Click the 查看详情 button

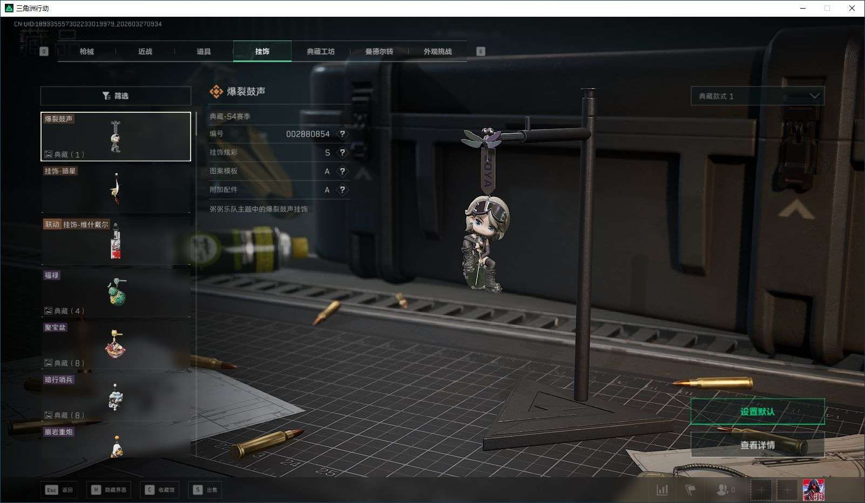pyautogui.click(x=757, y=445)
